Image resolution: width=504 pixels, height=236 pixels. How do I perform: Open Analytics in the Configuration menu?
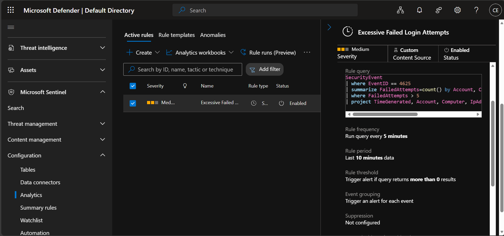[x=31, y=195]
